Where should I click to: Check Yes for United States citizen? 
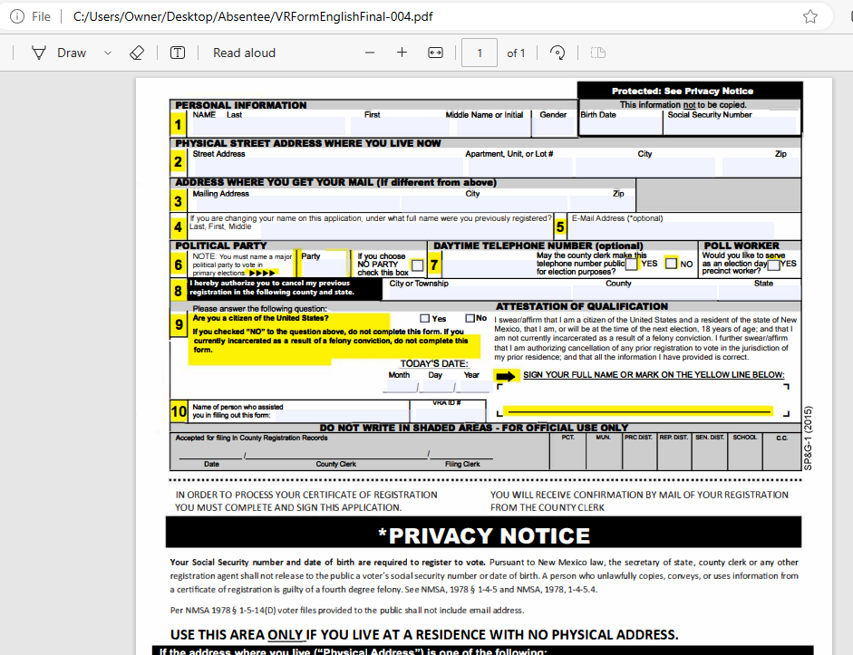tap(425, 318)
